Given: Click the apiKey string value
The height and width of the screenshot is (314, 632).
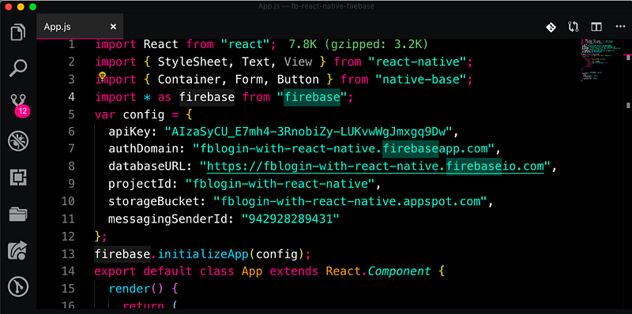Looking at the screenshot, I should 310,131.
